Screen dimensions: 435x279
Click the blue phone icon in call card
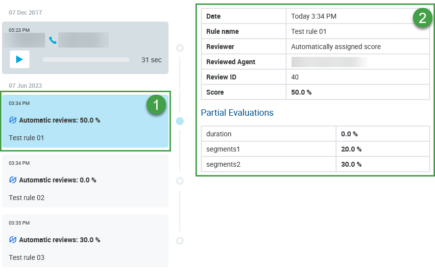pos(53,40)
